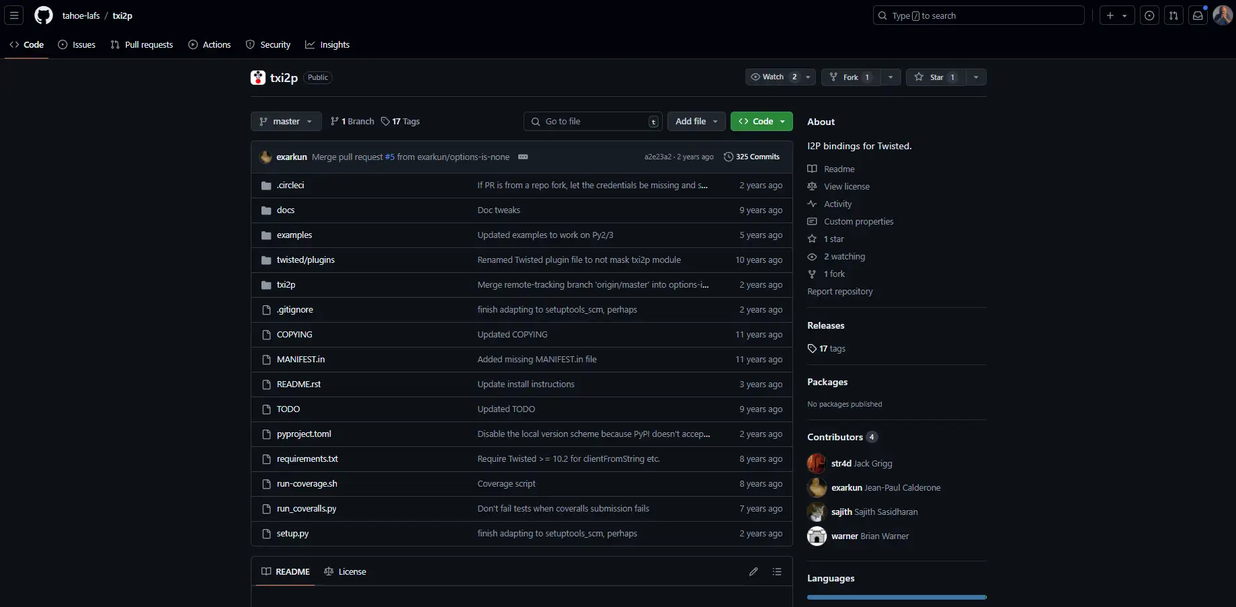The image size is (1236, 607).
Task: Open commit hash a2e23a2
Action: coord(657,157)
